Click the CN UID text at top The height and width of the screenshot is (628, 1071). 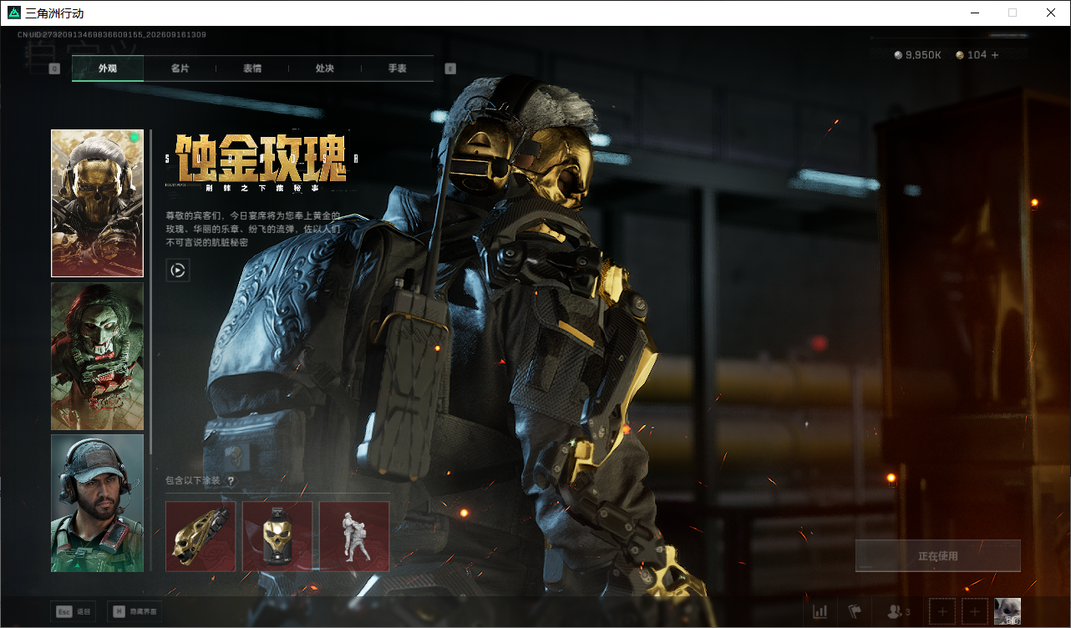(x=112, y=35)
